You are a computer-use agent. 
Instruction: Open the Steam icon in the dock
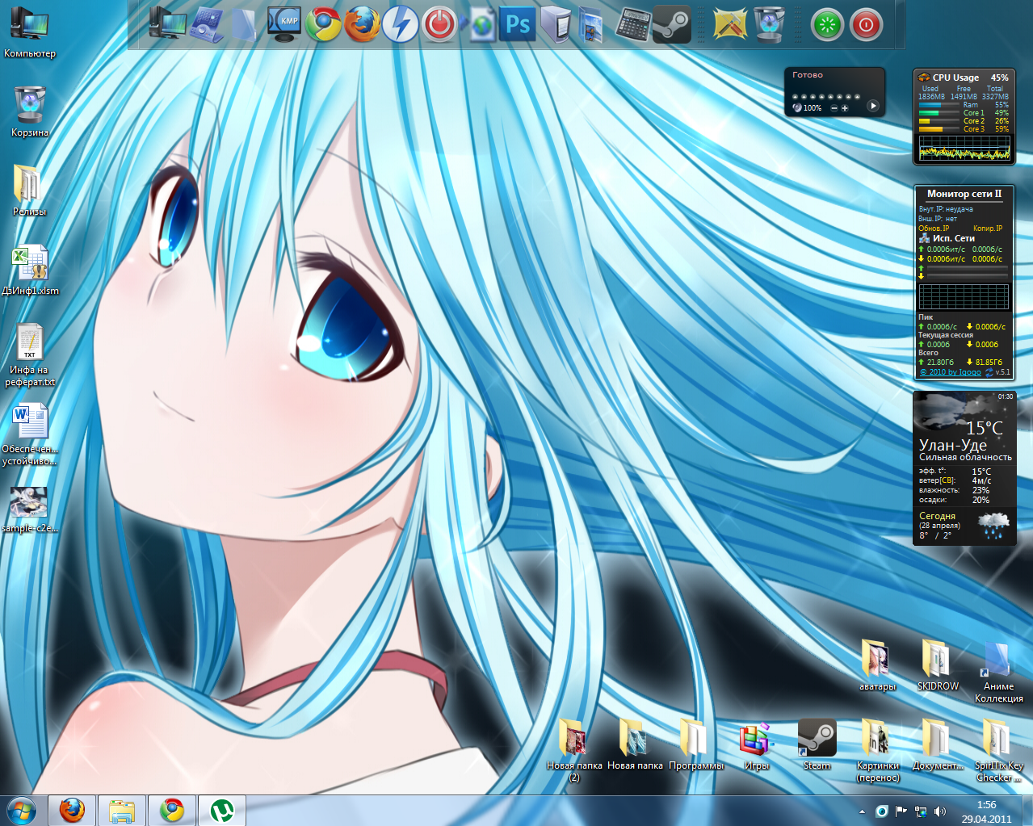click(671, 24)
